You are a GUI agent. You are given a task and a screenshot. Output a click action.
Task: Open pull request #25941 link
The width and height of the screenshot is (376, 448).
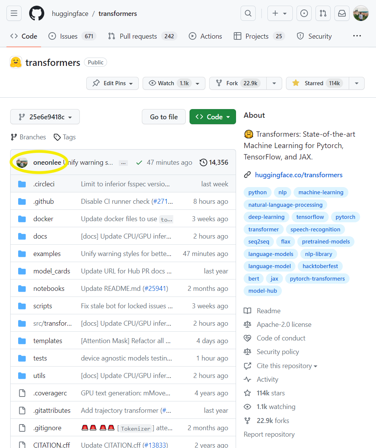click(155, 289)
